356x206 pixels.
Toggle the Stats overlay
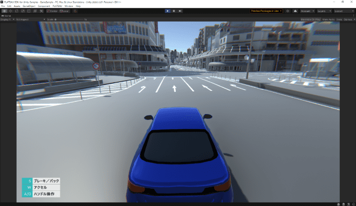[x=339, y=19]
